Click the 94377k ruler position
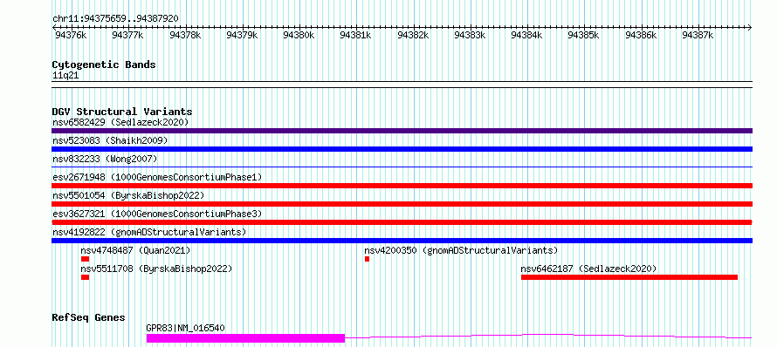 127,35
